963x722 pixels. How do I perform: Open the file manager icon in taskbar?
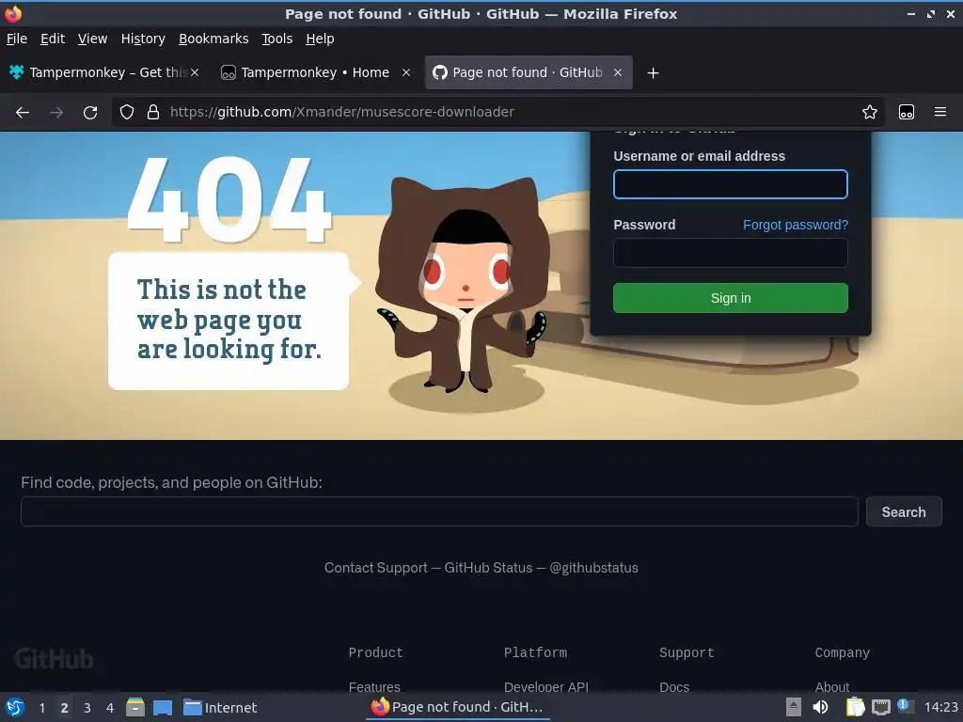coord(135,707)
